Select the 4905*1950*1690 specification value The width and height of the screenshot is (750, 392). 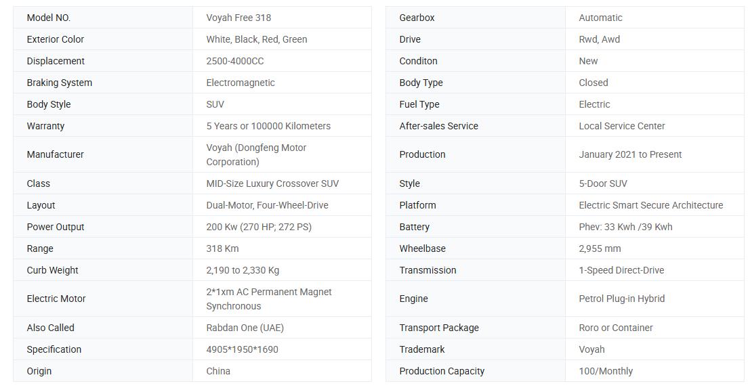point(242,349)
